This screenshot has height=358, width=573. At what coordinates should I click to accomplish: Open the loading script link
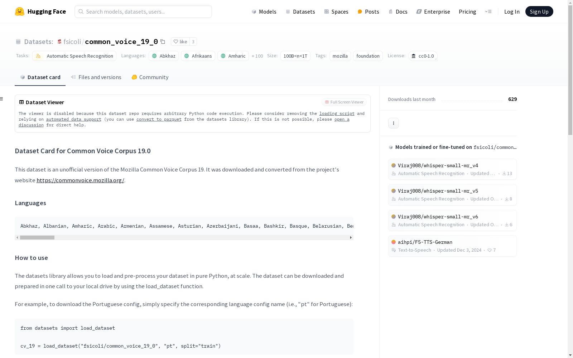337,113
